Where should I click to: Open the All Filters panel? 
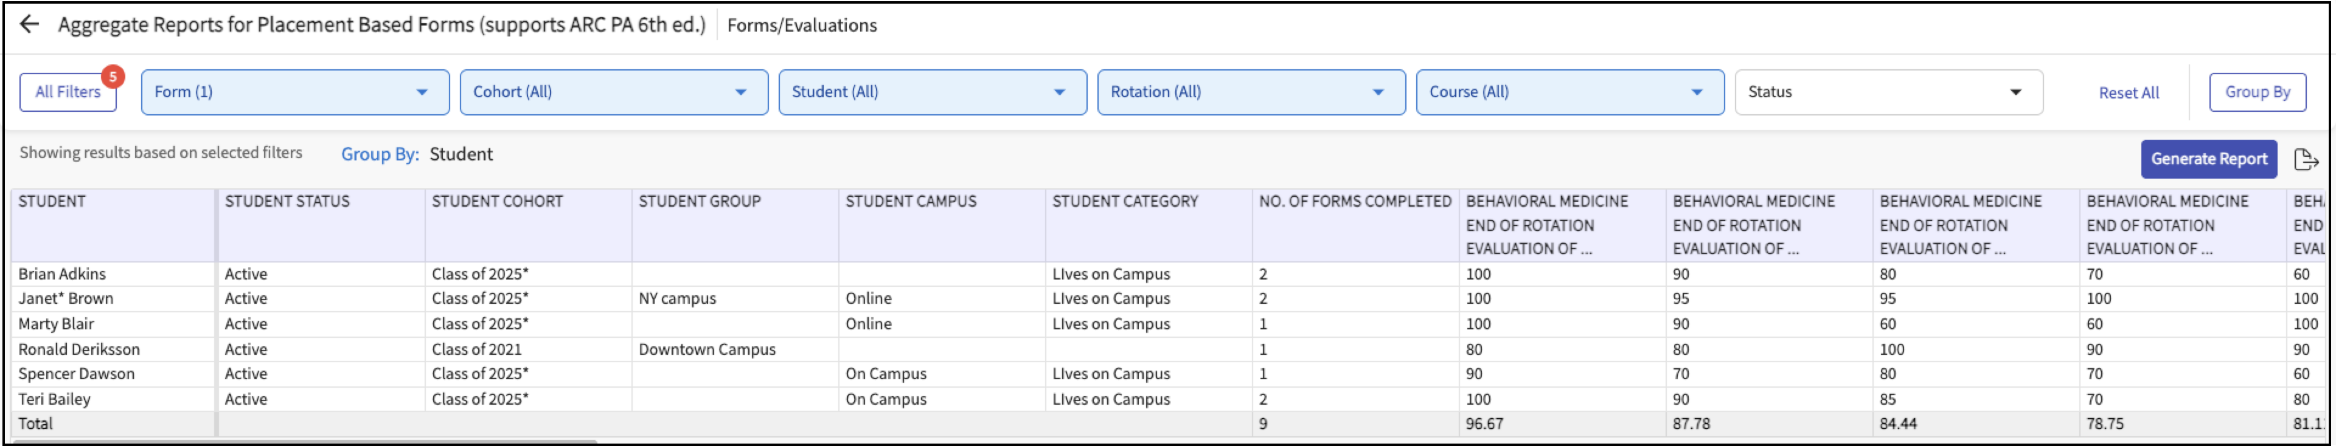68,92
